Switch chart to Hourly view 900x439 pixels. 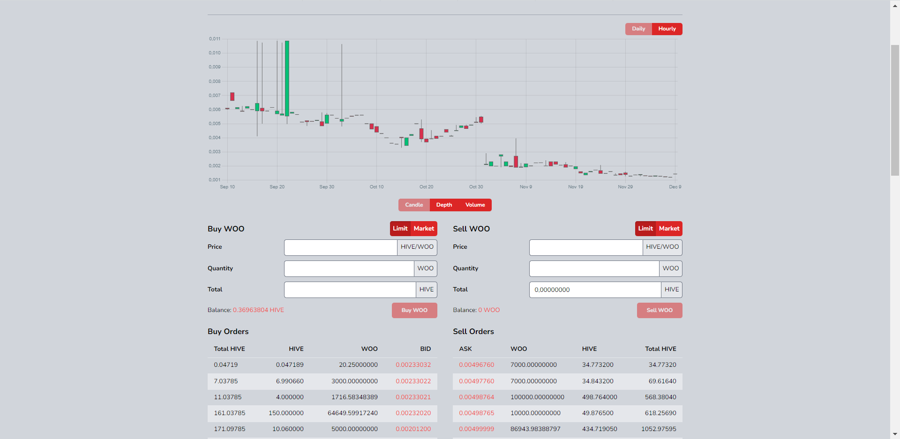coord(667,29)
